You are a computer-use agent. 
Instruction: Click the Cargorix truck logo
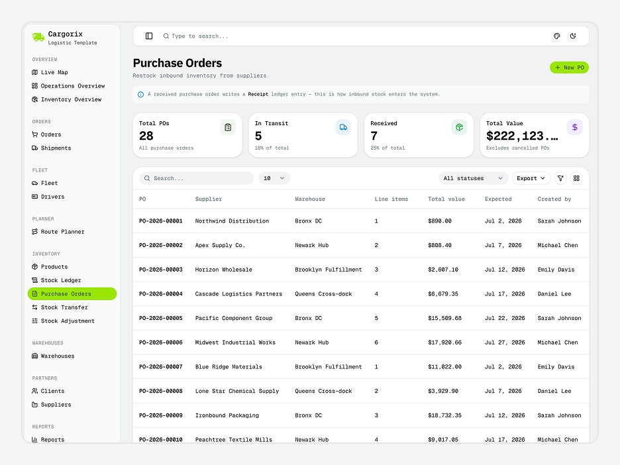[38, 37]
